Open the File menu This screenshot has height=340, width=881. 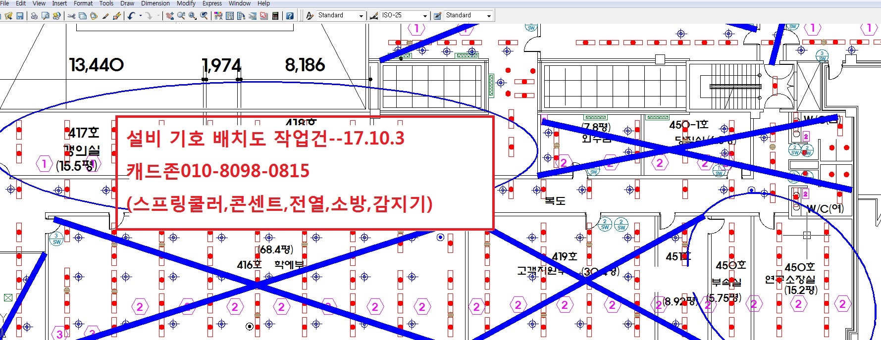4,3
